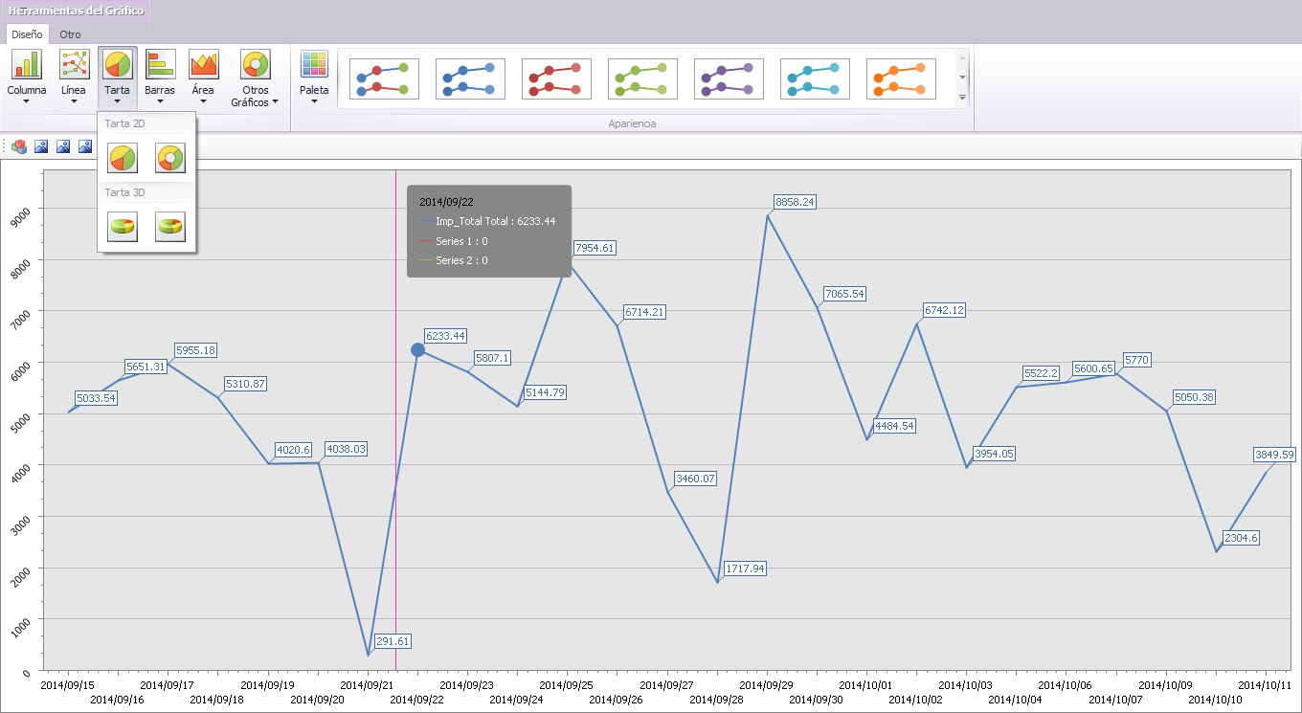Switch to the Otro ribbon tab

[x=70, y=34]
